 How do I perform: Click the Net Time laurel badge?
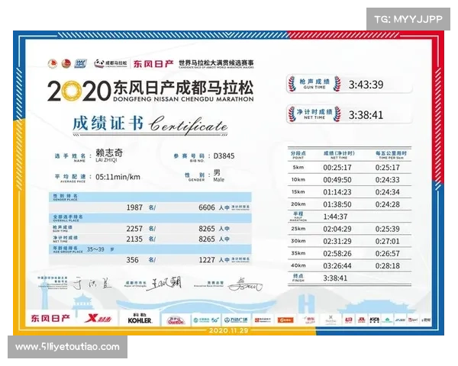click(x=314, y=114)
